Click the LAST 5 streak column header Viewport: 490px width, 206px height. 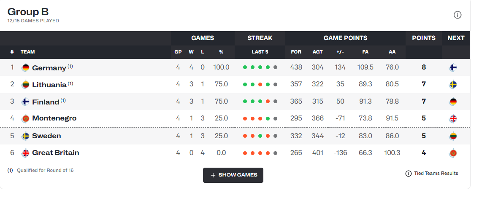pos(260,52)
